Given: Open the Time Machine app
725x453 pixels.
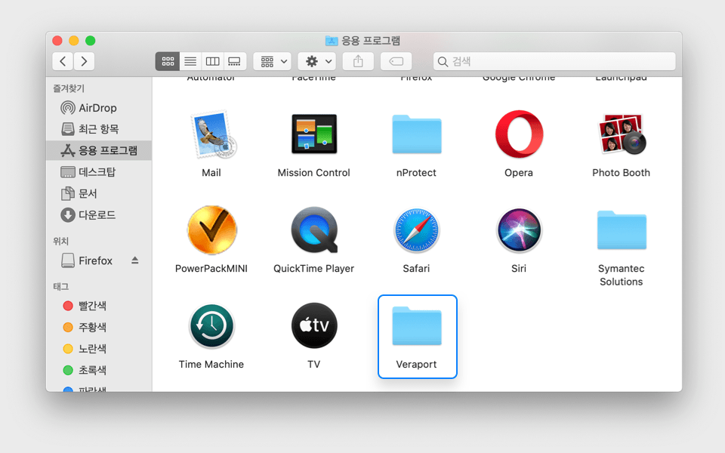Looking at the screenshot, I should (x=211, y=327).
